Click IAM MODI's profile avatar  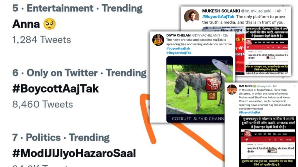point(232,89)
